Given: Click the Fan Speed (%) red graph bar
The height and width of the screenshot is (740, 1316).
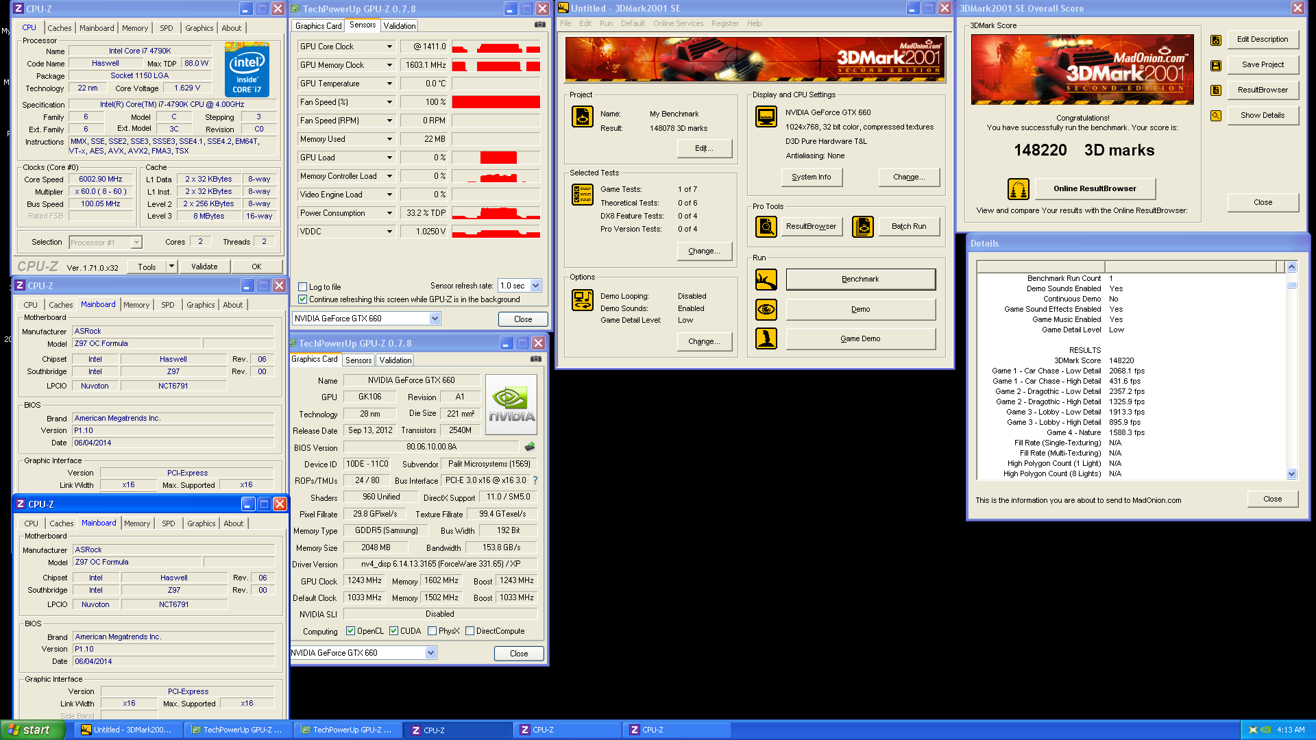Looking at the screenshot, I should tap(496, 102).
